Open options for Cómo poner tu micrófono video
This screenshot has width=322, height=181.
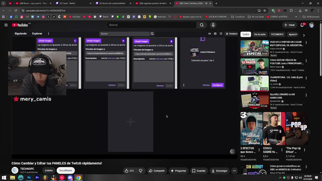click(x=306, y=167)
